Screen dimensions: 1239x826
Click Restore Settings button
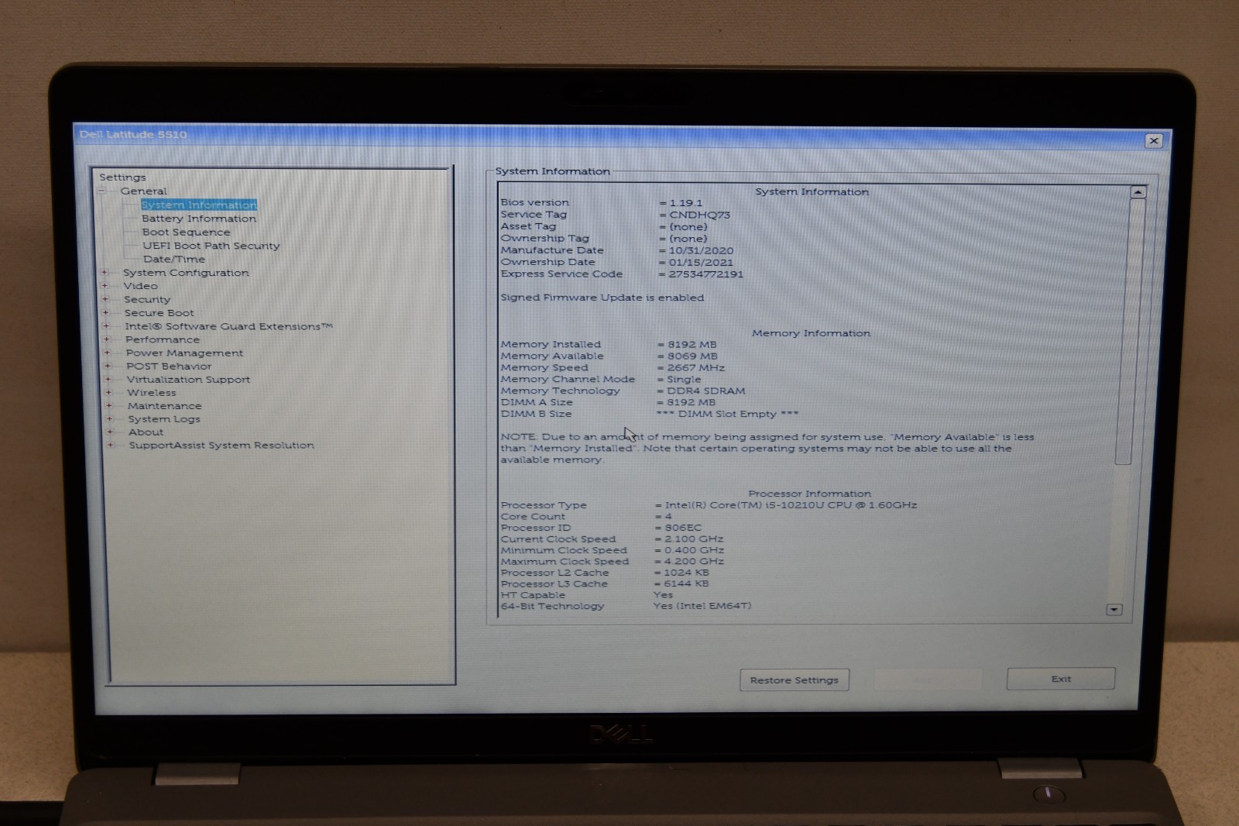(795, 680)
